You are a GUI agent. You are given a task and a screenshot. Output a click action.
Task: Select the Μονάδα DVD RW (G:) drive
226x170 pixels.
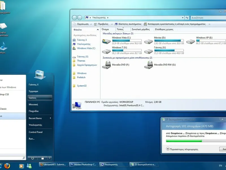(x=148, y=65)
